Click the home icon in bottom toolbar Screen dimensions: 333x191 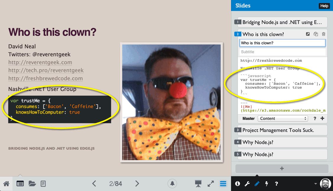click(6, 184)
